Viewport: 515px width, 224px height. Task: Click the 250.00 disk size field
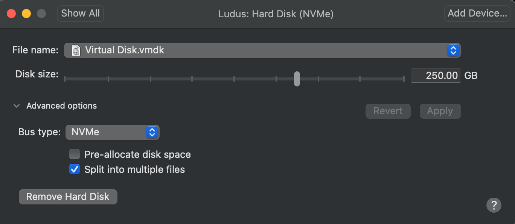(x=436, y=76)
